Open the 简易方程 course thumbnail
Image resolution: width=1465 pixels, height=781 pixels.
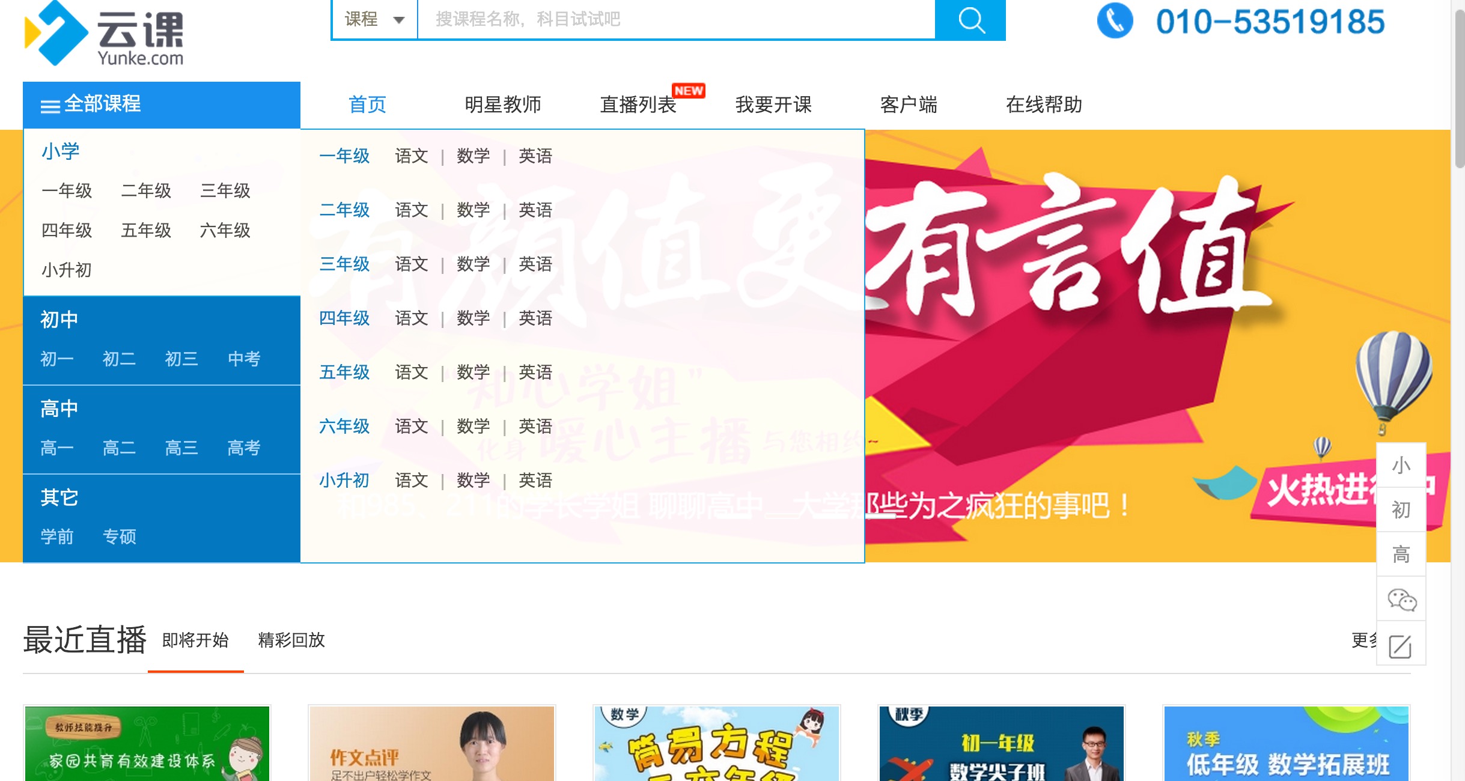[716, 744]
